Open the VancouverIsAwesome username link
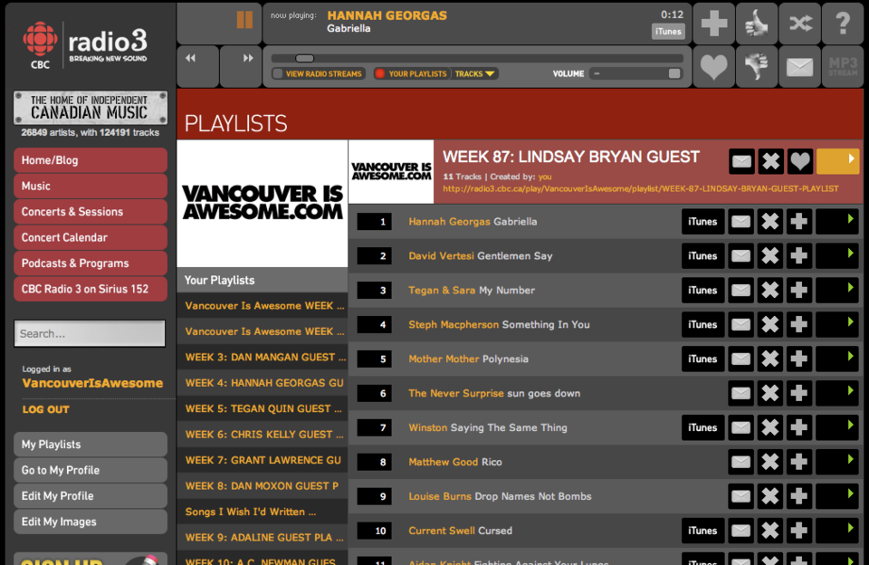 (92, 383)
